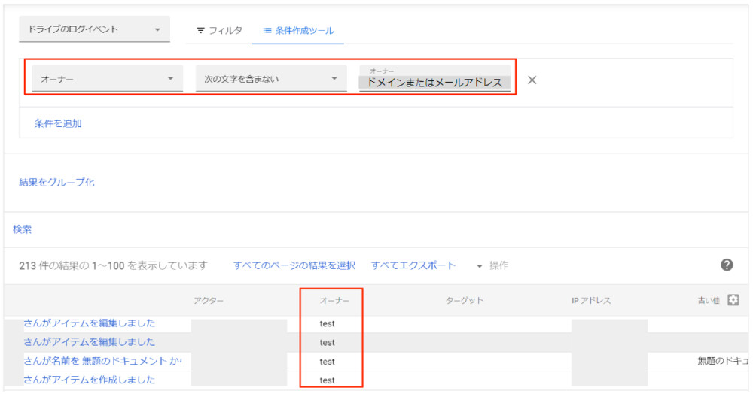The height and width of the screenshot is (394, 753).
Task: Select すべてのページの結果を選択
Action: coord(294,265)
